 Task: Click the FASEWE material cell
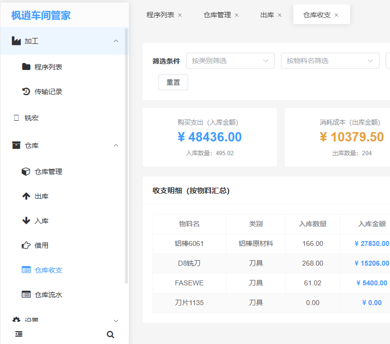click(189, 283)
